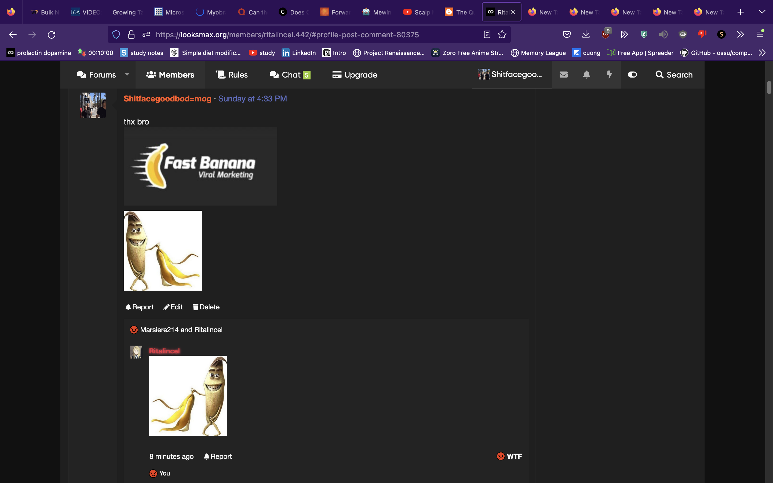Viewport: 773px width, 483px height.
Task: Open the tracking protection shield icon
Action: [x=116, y=34]
